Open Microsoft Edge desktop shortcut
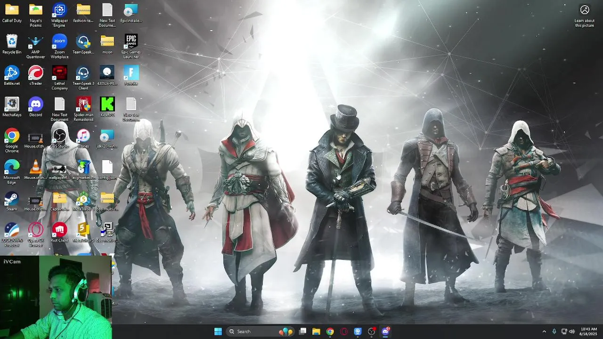Screen dimensions: 603x339 [x=12, y=172]
